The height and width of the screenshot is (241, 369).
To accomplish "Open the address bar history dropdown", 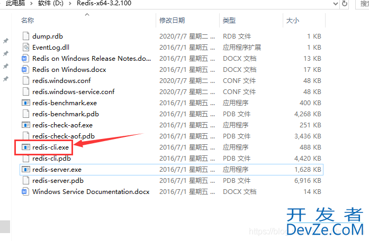I will [x=336, y=4].
